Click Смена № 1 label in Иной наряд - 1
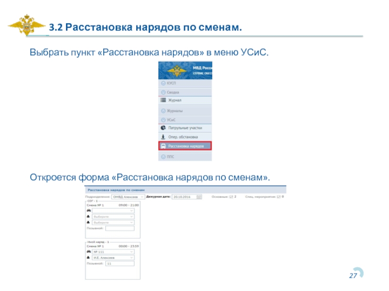The height and width of the screenshot is (291, 389). tap(95, 246)
